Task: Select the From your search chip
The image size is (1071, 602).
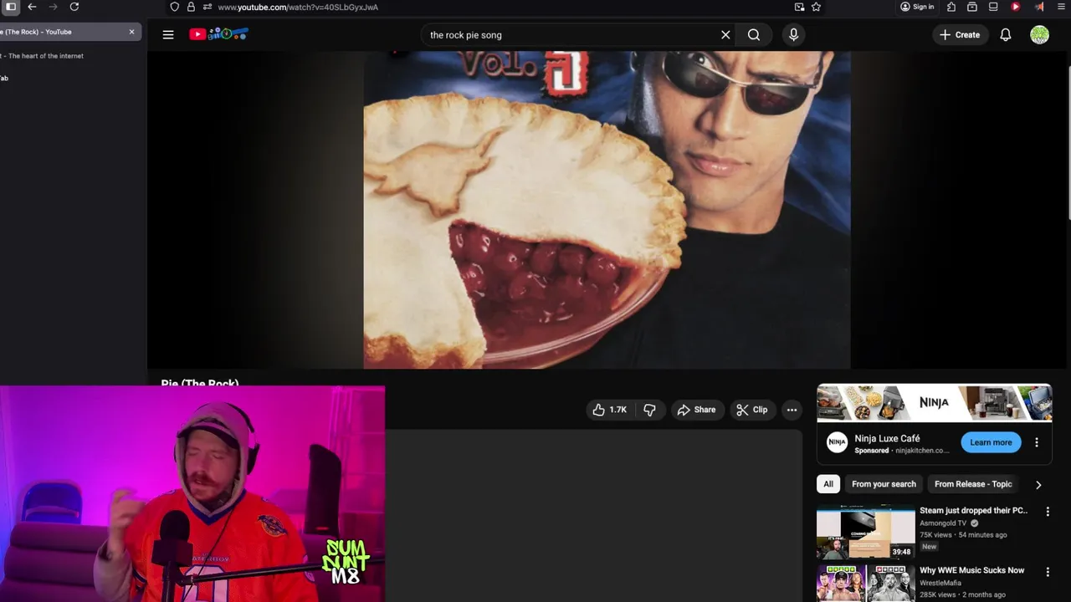Action: 884,484
